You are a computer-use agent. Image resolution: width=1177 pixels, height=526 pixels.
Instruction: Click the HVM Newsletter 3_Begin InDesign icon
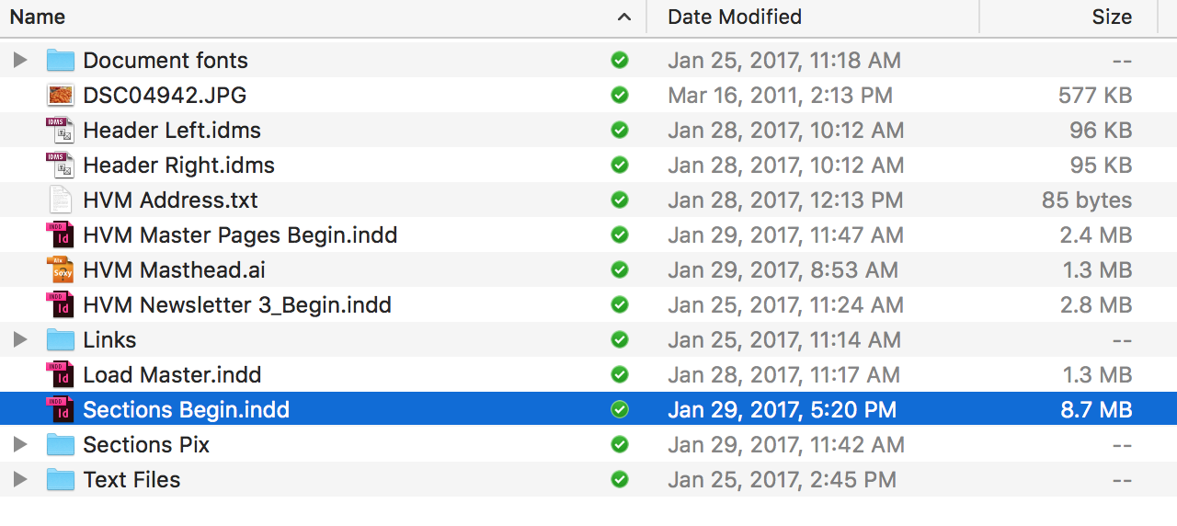pos(60,305)
